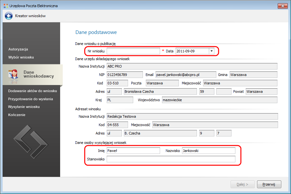The width and height of the screenshot is (291, 194).
Task: Go to the Wybór wniosku step
Action: [x=21, y=57]
